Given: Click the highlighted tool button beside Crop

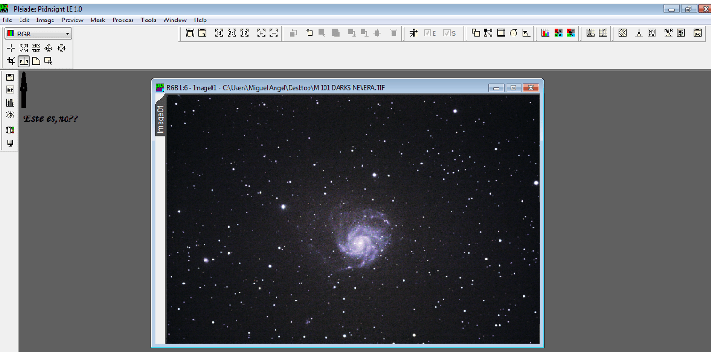Looking at the screenshot, I should [24, 60].
